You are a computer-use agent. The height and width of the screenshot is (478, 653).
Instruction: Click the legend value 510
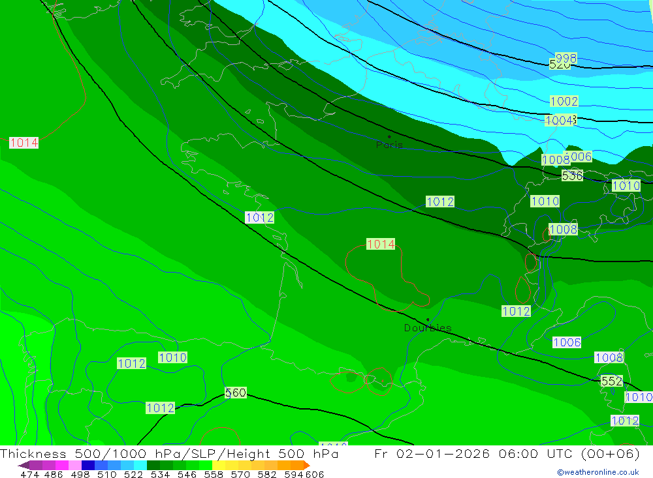[x=107, y=475]
